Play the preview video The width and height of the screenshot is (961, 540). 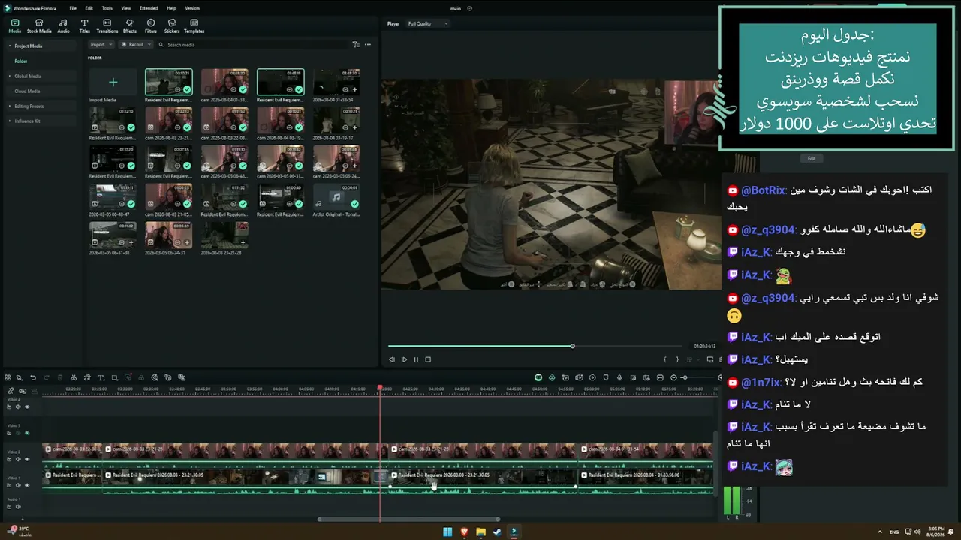click(x=404, y=359)
